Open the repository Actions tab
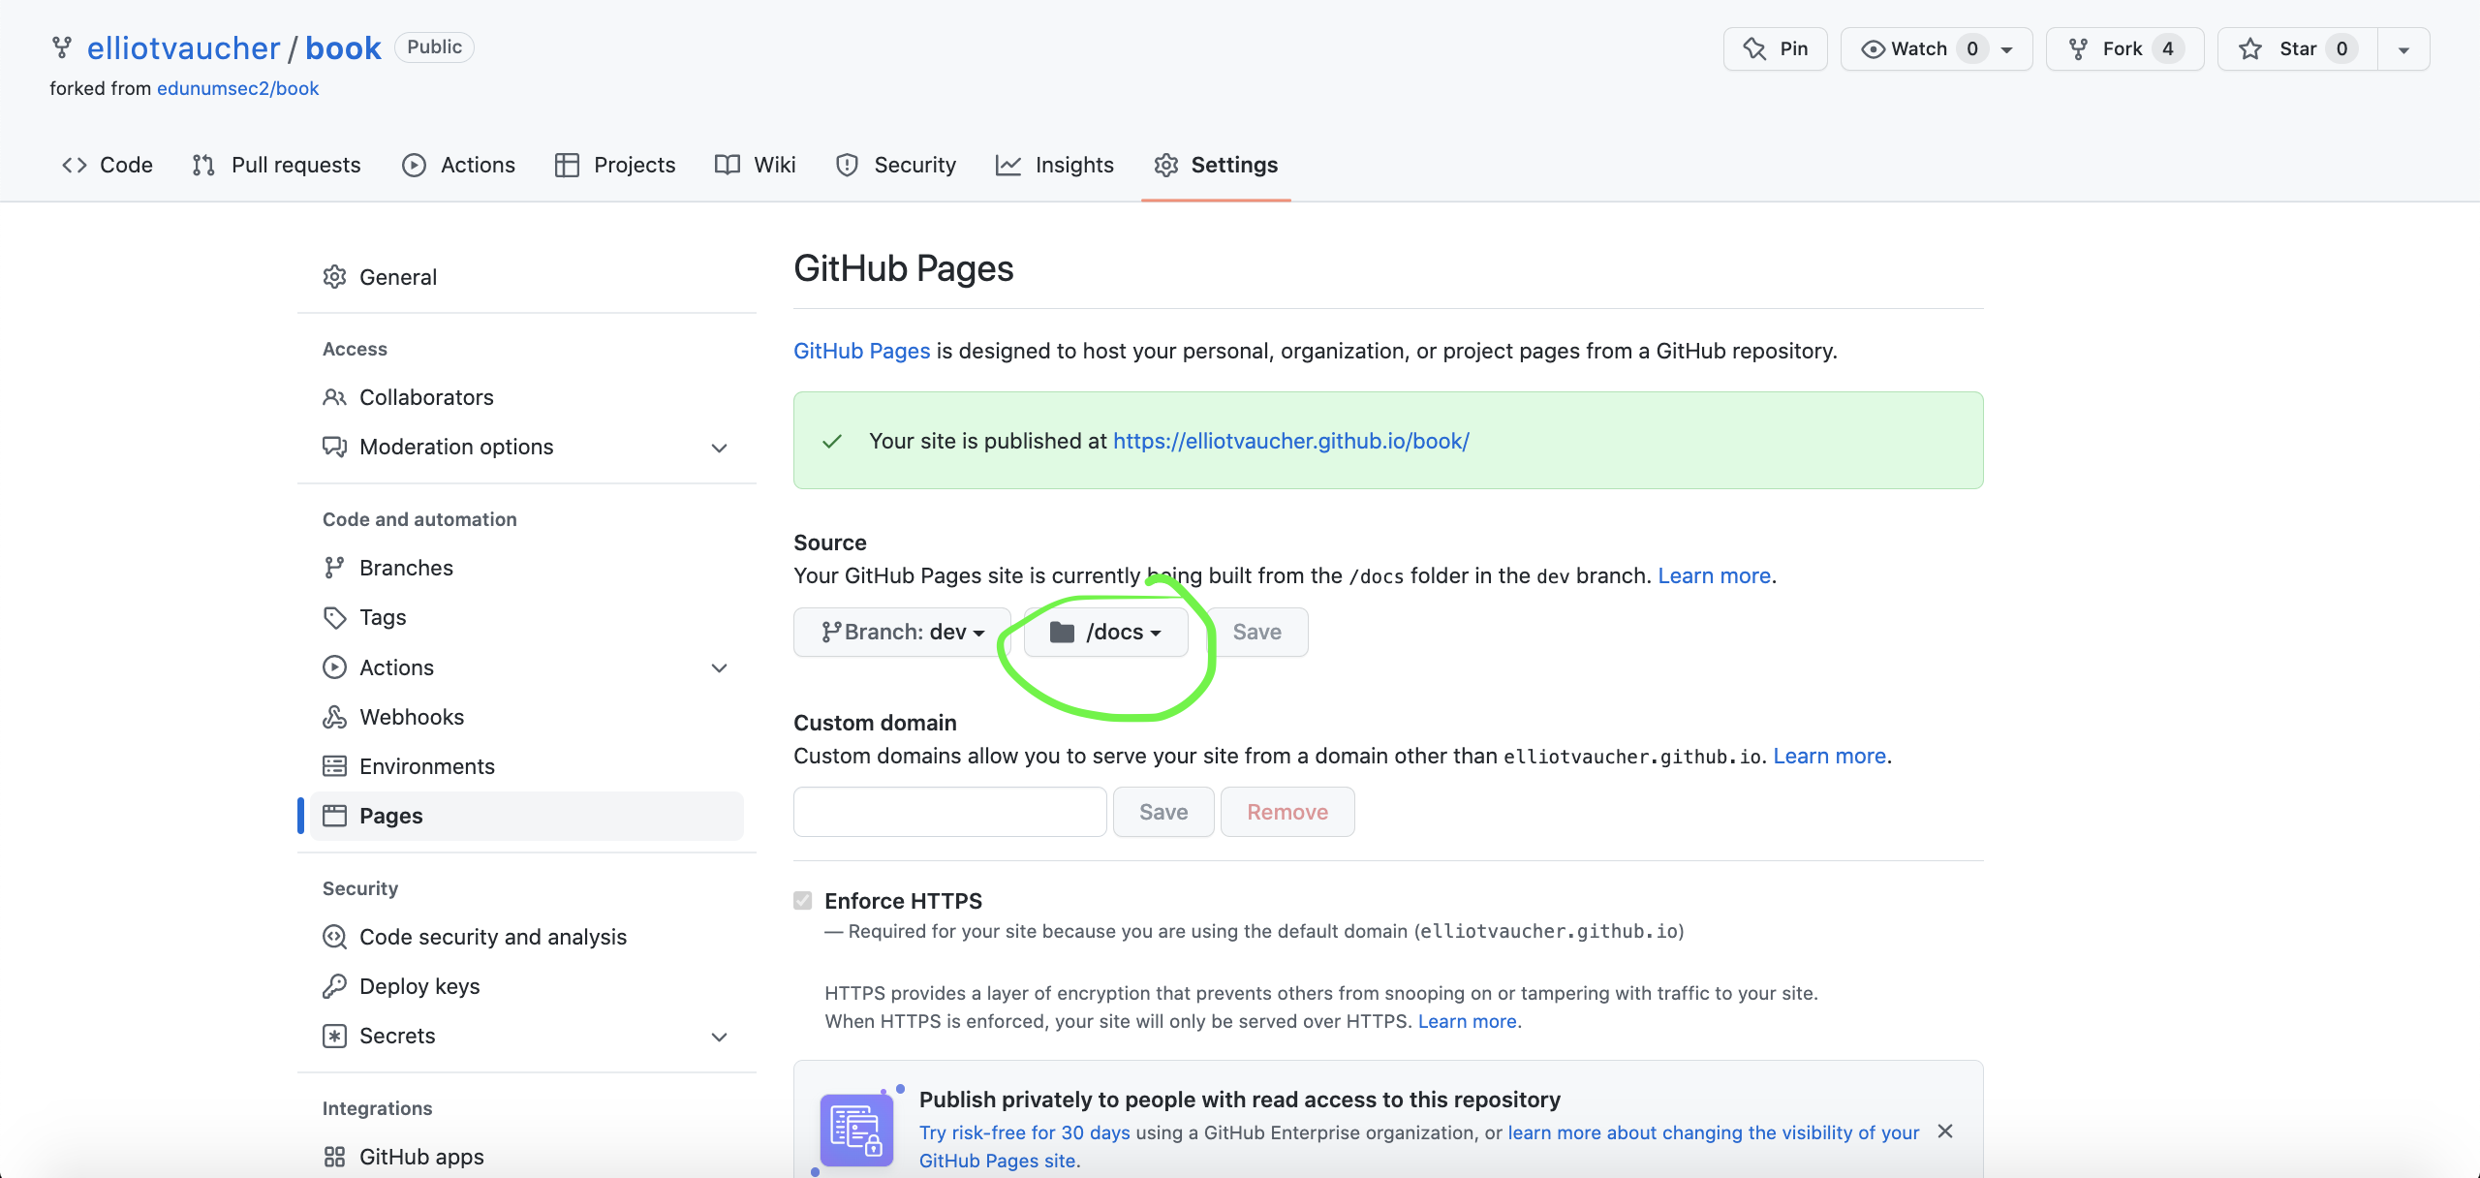This screenshot has width=2480, height=1178. click(459, 165)
